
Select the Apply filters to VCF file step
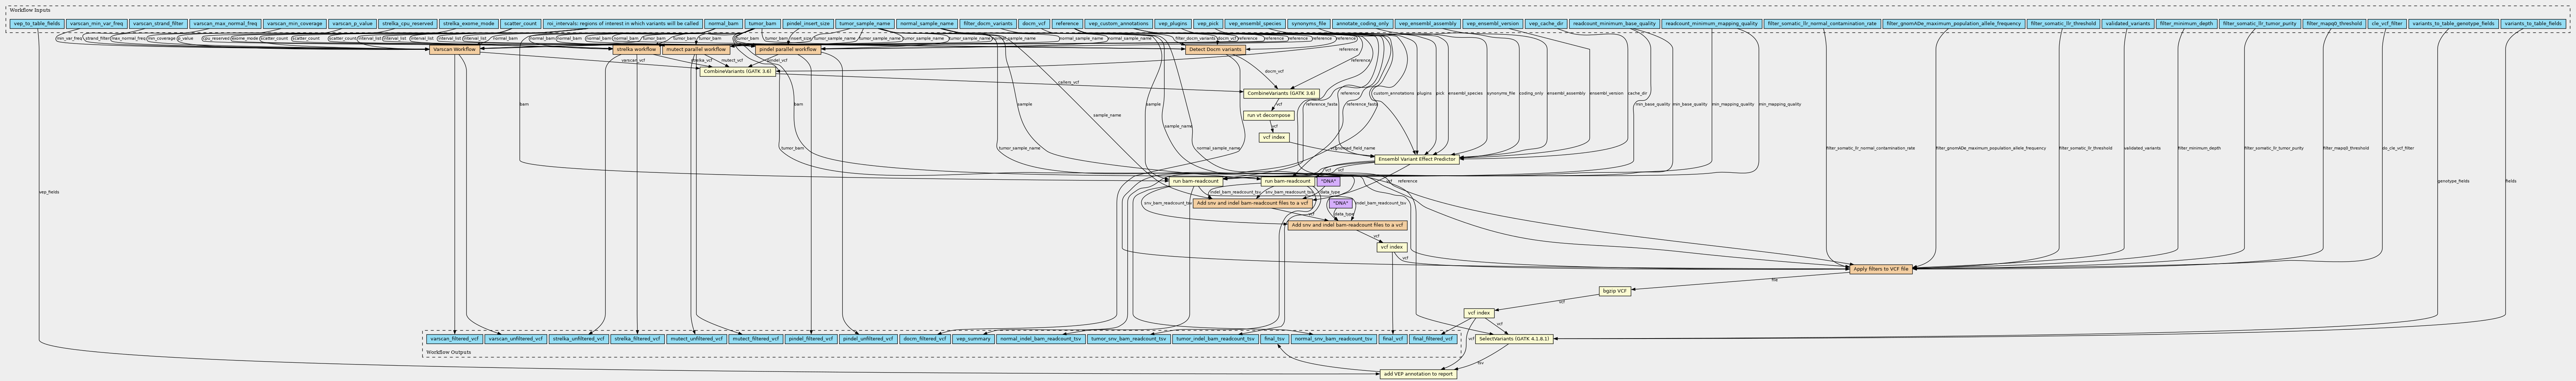tap(1881, 269)
